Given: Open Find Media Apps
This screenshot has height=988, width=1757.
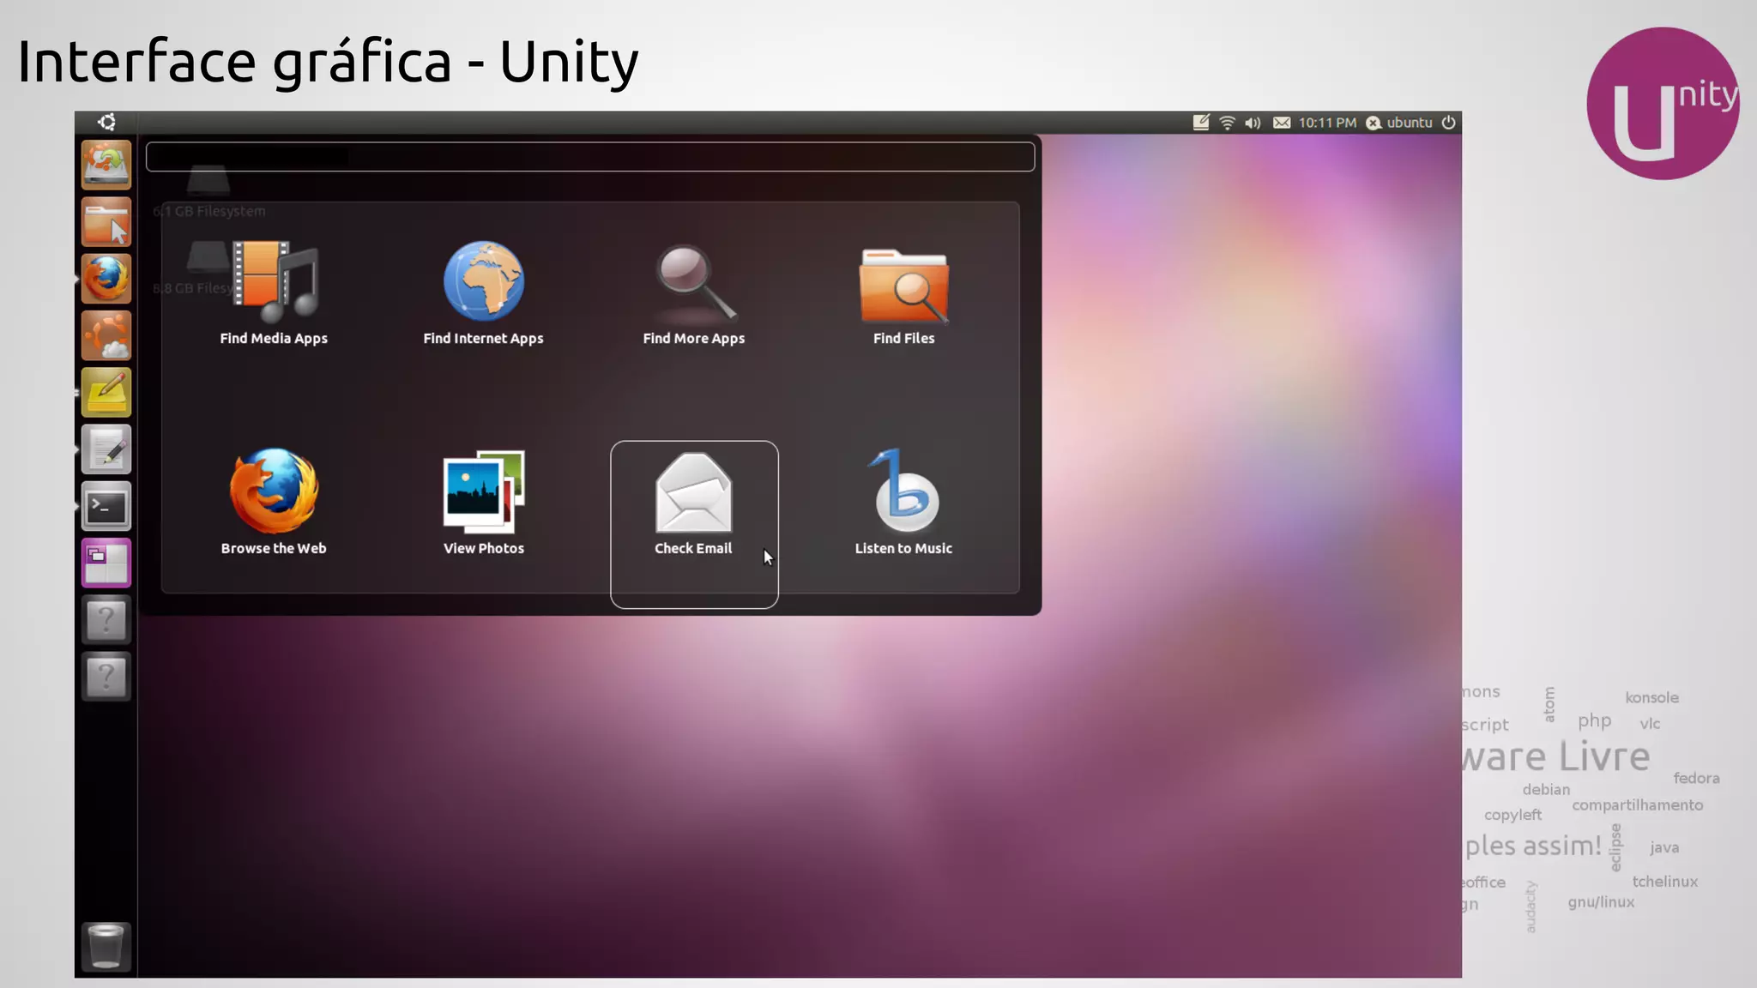Looking at the screenshot, I should pyautogui.click(x=274, y=292).
